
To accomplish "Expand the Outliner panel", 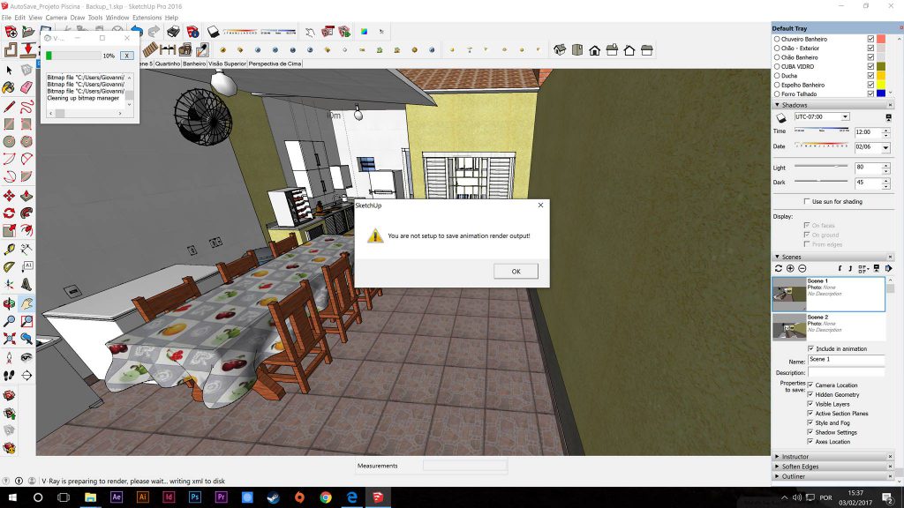I will [x=777, y=476].
